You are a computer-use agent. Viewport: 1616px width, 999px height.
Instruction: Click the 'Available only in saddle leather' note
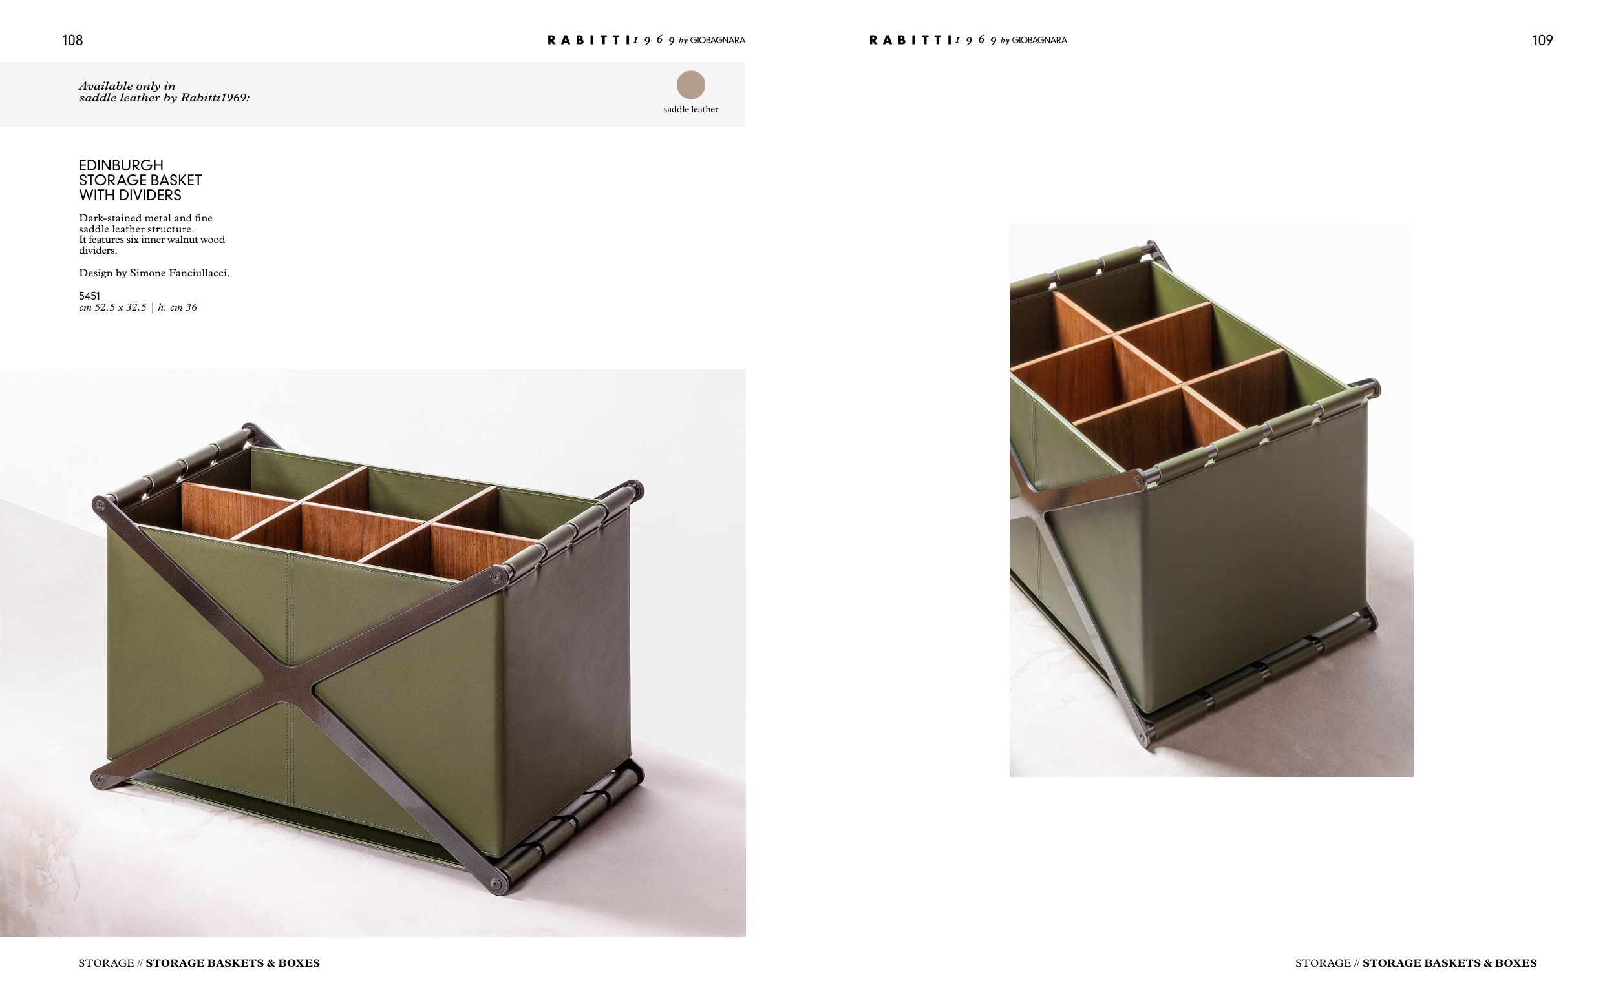point(164,92)
